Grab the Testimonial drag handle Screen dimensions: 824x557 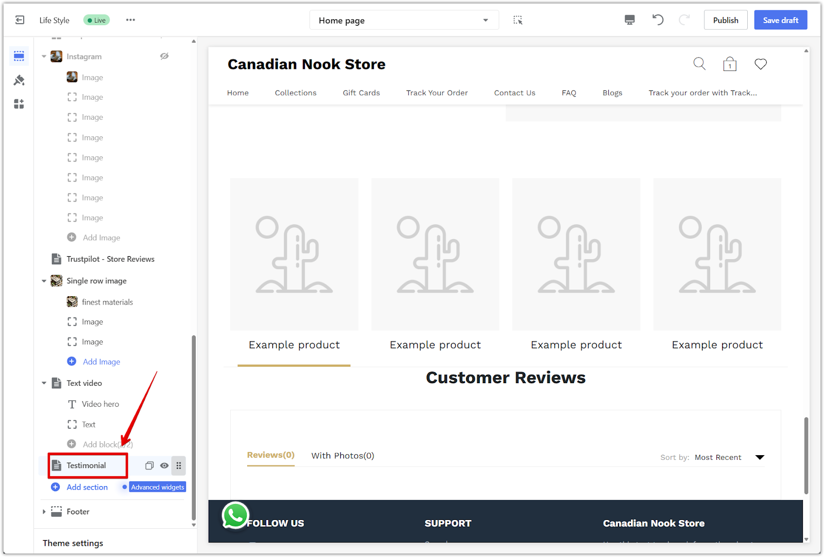179,465
